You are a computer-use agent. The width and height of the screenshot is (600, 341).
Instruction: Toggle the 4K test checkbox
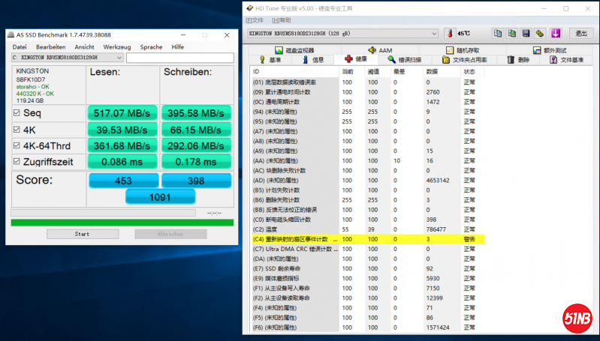[17, 130]
